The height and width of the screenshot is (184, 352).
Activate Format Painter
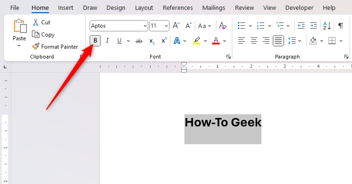click(55, 46)
